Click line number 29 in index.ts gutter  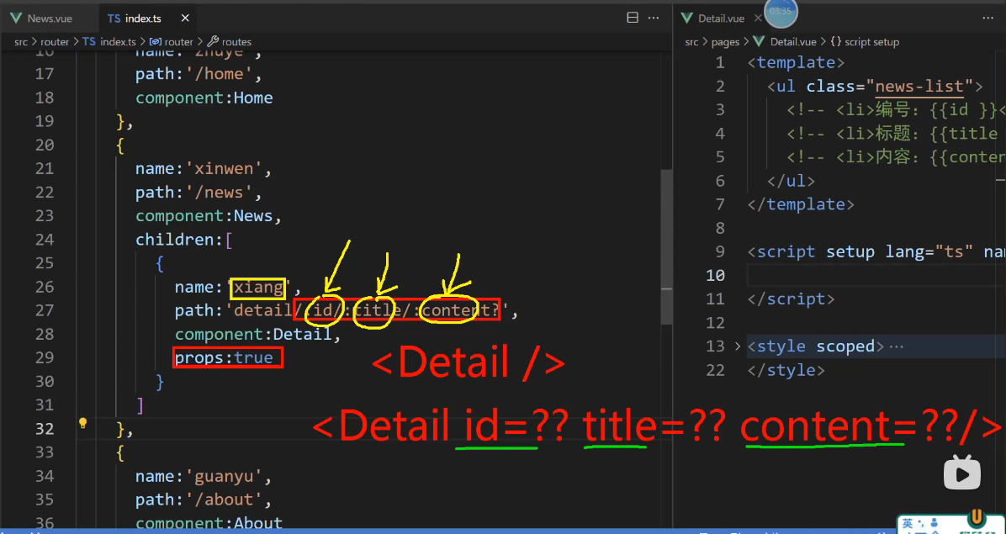click(x=45, y=357)
